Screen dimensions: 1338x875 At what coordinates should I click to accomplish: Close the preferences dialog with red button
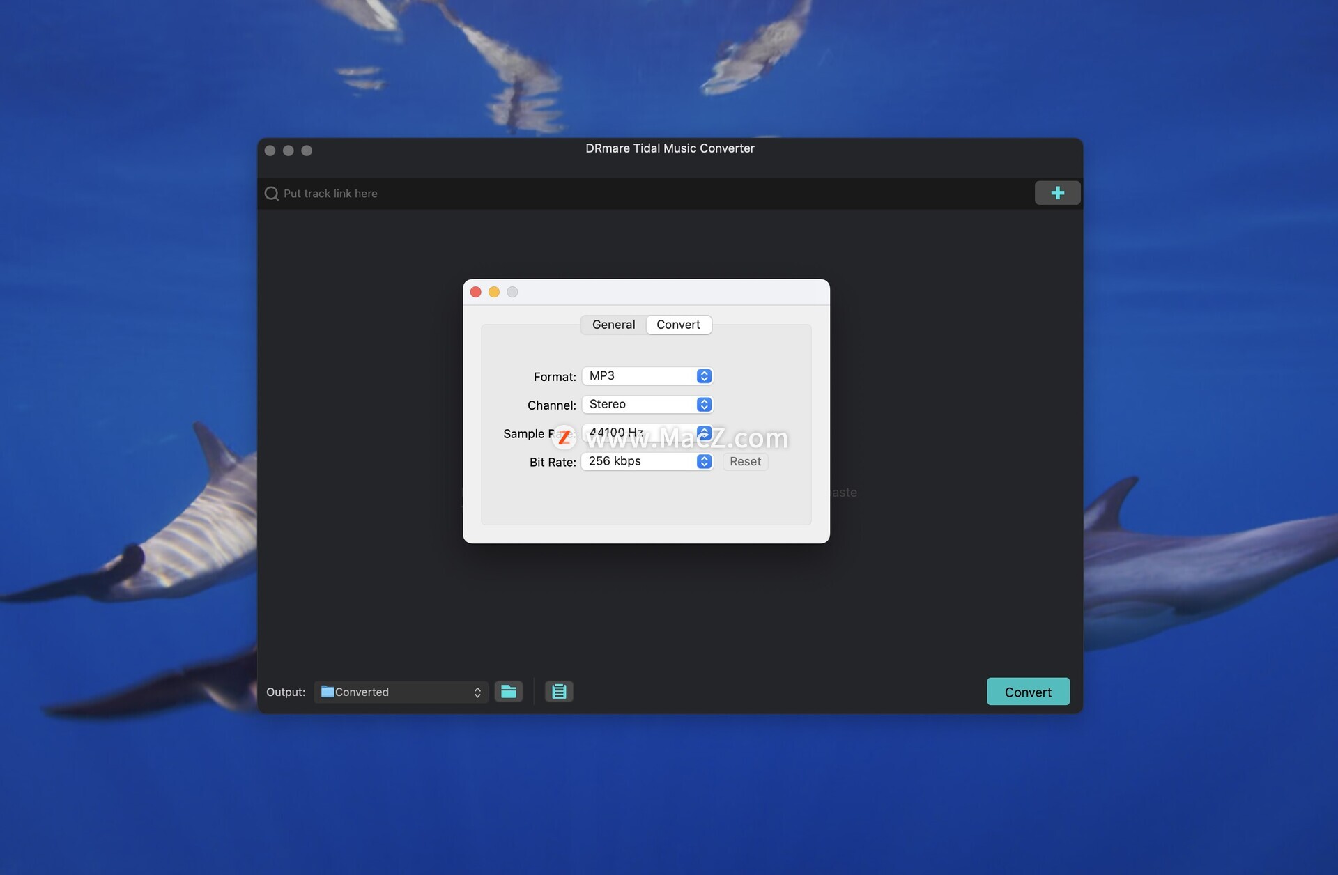point(476,292)
